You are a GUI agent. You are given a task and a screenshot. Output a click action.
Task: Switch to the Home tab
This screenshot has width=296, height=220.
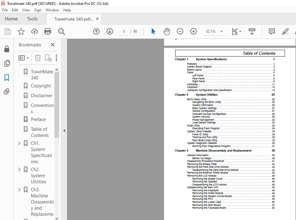11,19
